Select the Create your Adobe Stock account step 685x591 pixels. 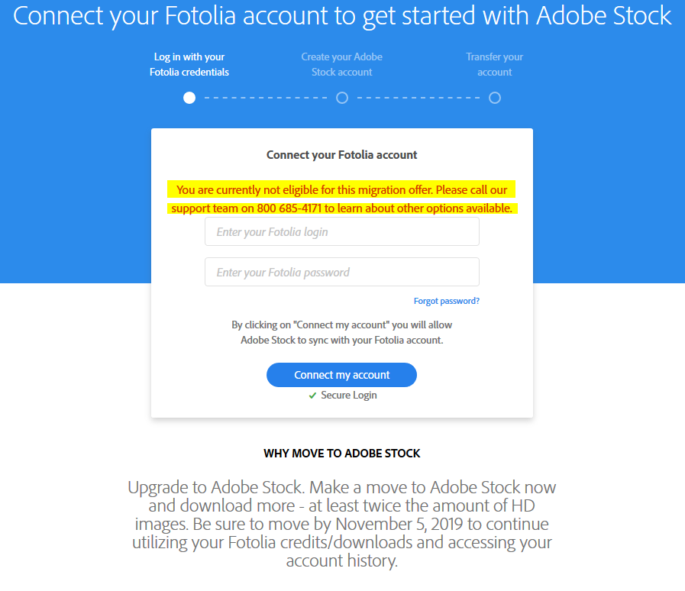coord(342,64)
